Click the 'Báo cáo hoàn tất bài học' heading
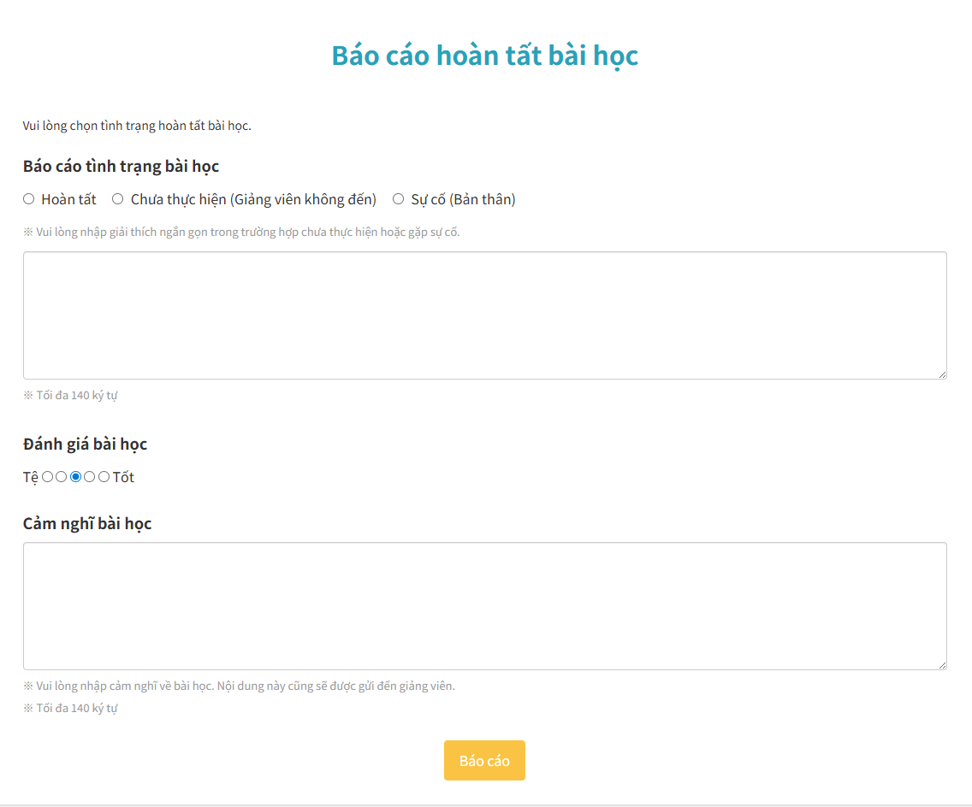The height and width of the screenshot is (807, 972). (x=485, y=55)
